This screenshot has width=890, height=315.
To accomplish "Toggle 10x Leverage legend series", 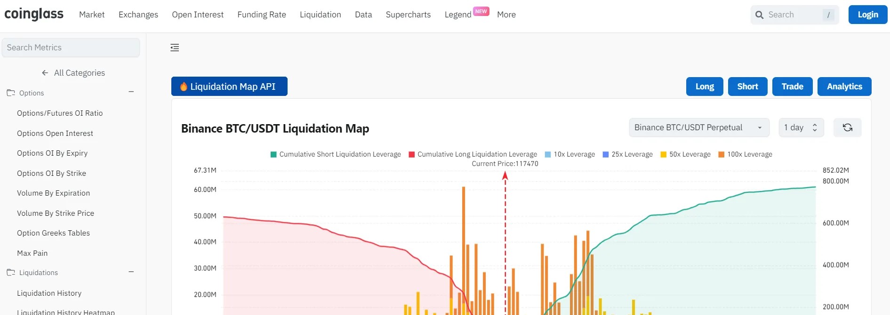I will [x=569, y=154].
